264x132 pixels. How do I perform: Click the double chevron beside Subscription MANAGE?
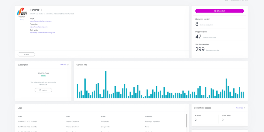click(x=68, y=65)
